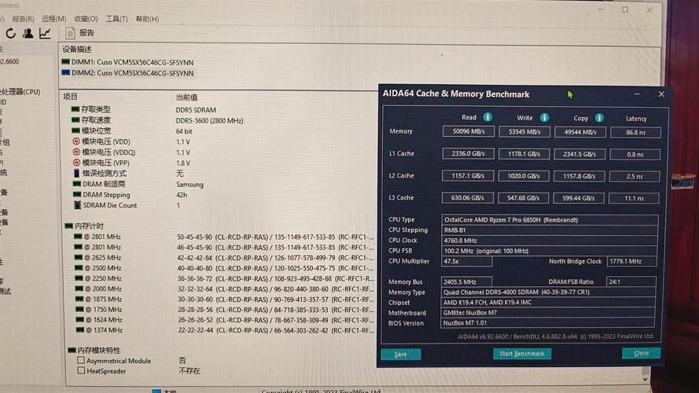The image size is (699, 393).
Task: Click the 报告 report document icon
Action: point(70,33)
